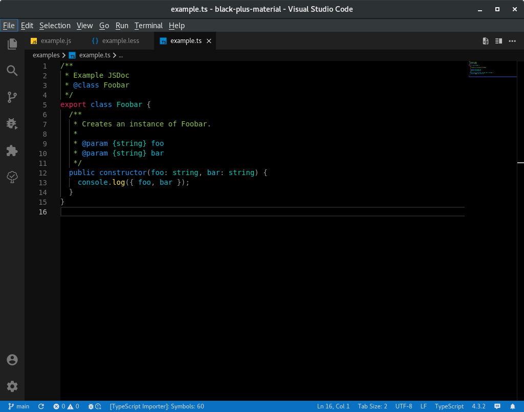Click the vertical scrollbar of the editor
The width and height of the screenshot is (524, 412).
(520, 230)
